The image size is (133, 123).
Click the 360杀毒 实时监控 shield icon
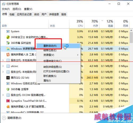tap(8, 43)
